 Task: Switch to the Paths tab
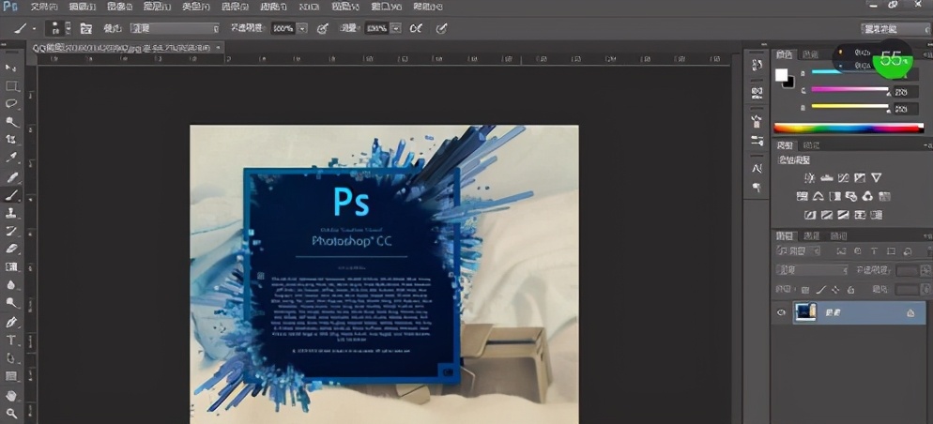coord(838,235)
